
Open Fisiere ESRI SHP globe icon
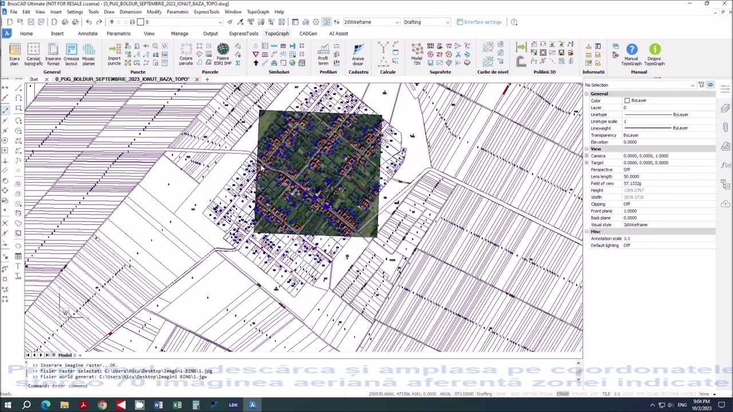coord(223,54)
